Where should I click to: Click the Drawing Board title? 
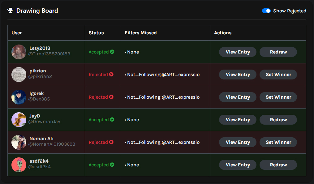(x=37, y=11)
